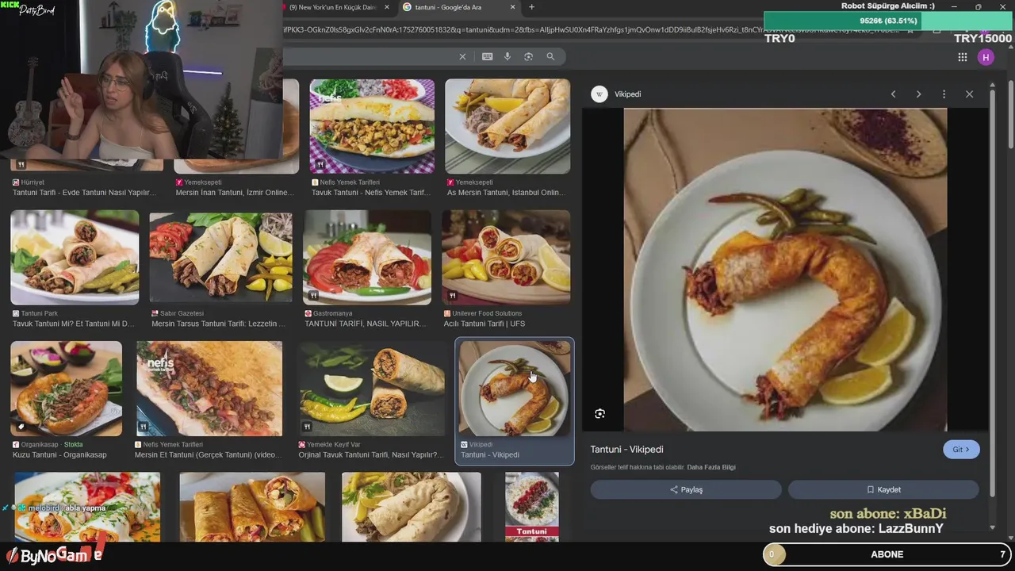The width and height of the screenshot is (1015, 571).
Task: Open the Sabır Gazetesi Mersin Tarsus image
Action: [220, 257]
